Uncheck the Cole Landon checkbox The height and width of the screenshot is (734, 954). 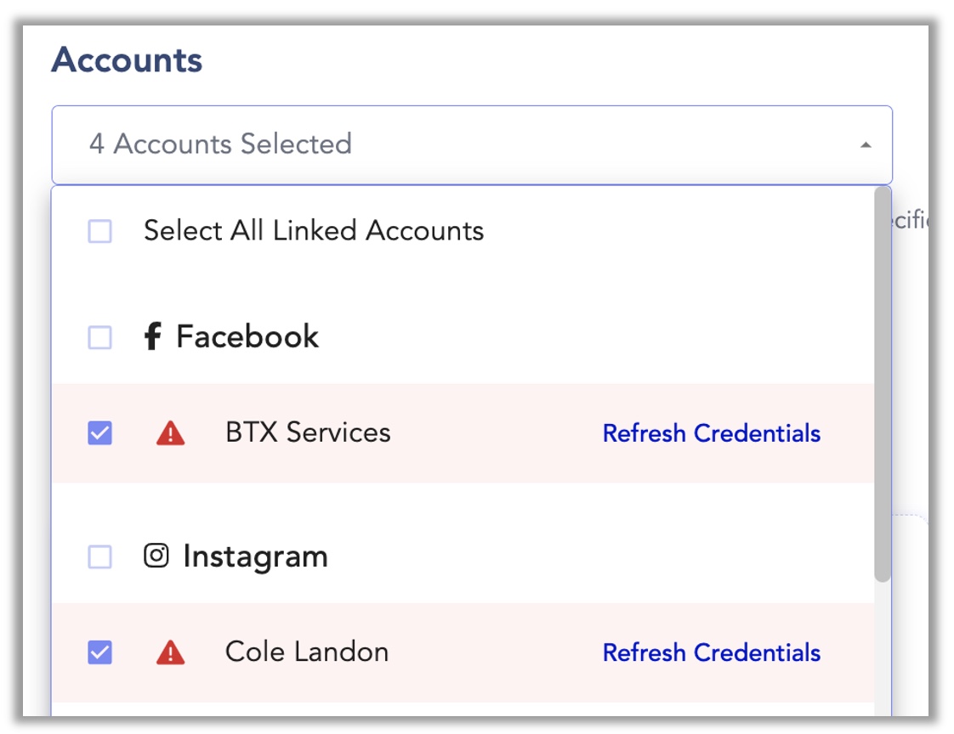(x=99, y=652)
